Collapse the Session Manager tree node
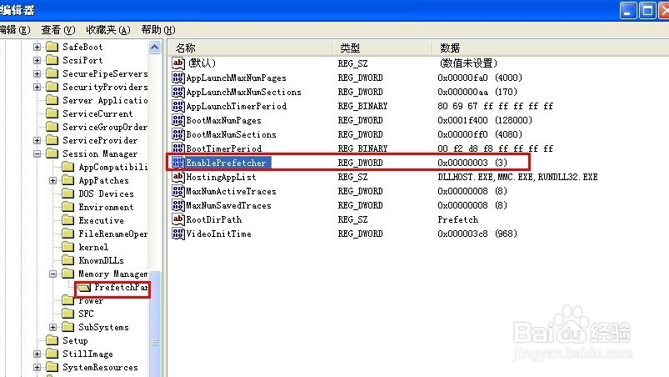 [x=37, y=153]
